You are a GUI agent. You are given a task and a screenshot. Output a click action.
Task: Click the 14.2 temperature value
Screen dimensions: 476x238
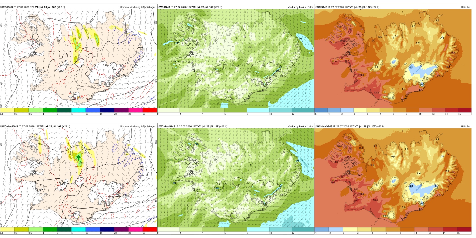342,41
